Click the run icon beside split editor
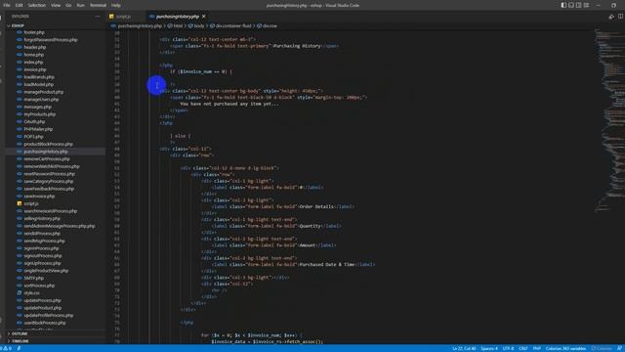 [611, 17]
